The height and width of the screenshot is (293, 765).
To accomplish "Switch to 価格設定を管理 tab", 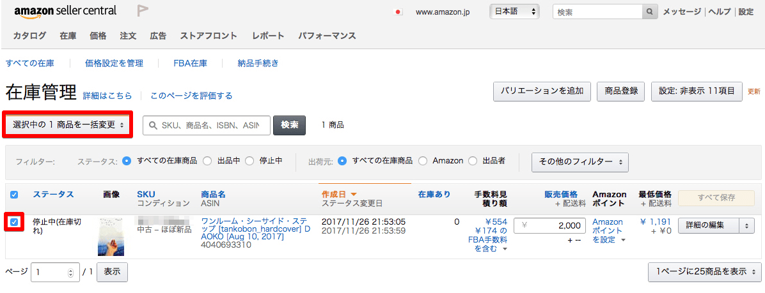I will [114, 63].
